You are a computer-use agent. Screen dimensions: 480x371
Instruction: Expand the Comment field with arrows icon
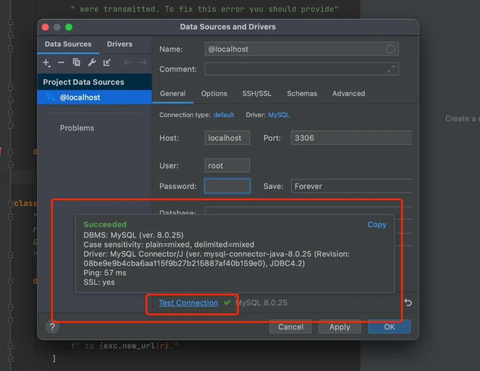pyautogui.click(x=391, y=69)
